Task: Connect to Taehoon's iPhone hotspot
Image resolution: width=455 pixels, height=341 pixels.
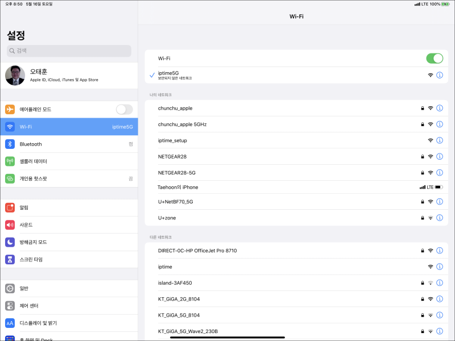Action: point(284,187)
